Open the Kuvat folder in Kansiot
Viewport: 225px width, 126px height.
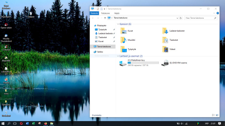pyautogui.click(x=127, y=31)
